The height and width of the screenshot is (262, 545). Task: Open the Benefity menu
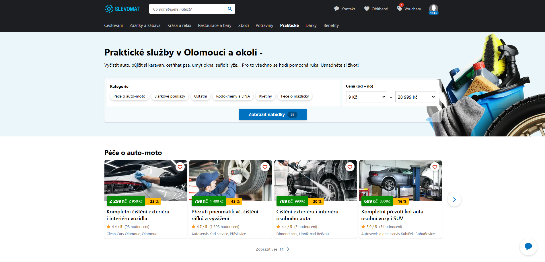(331, 25)
